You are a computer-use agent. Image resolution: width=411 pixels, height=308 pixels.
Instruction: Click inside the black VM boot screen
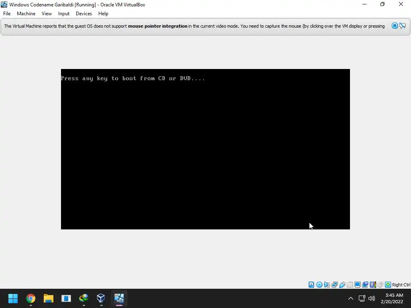205,149
